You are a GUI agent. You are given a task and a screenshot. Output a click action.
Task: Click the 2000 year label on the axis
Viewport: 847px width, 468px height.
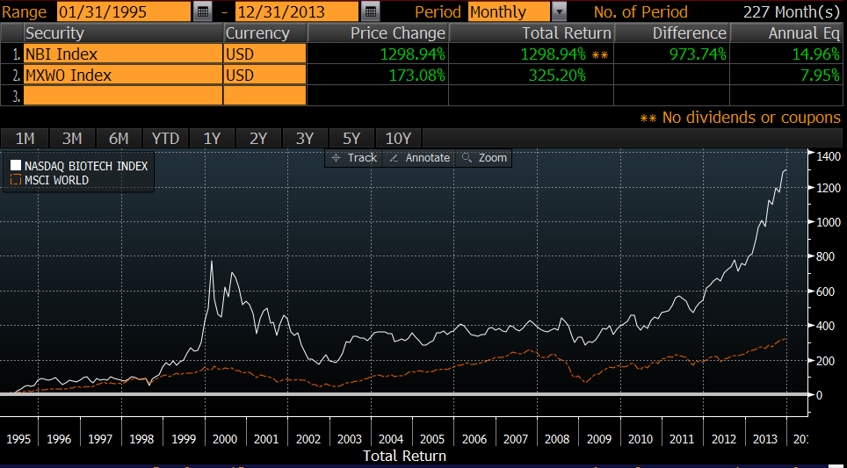tap(225, 439)
